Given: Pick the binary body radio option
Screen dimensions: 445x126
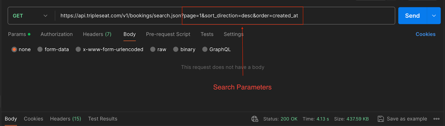Looking at the screenshot, I should [x=176, y=49].
